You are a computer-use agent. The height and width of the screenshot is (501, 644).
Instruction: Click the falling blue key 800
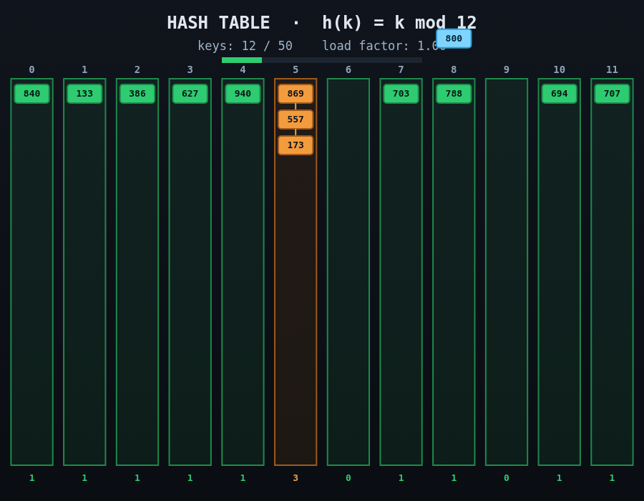454,39
